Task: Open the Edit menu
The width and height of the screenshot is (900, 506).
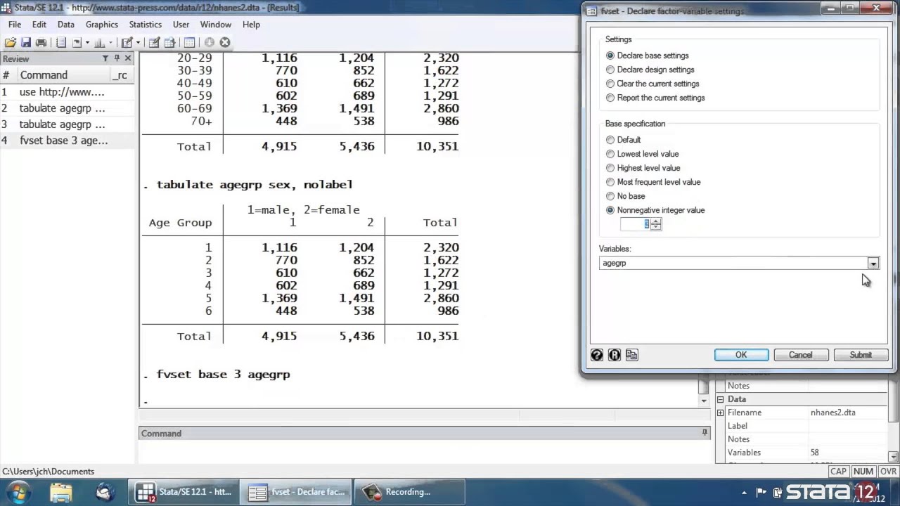Action: click(x=39, y=25)
